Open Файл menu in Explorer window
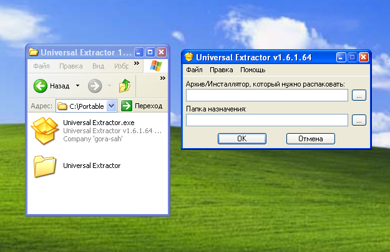This screenshot has height=252, width=390. pyautogui.click(x=42, y=66)
